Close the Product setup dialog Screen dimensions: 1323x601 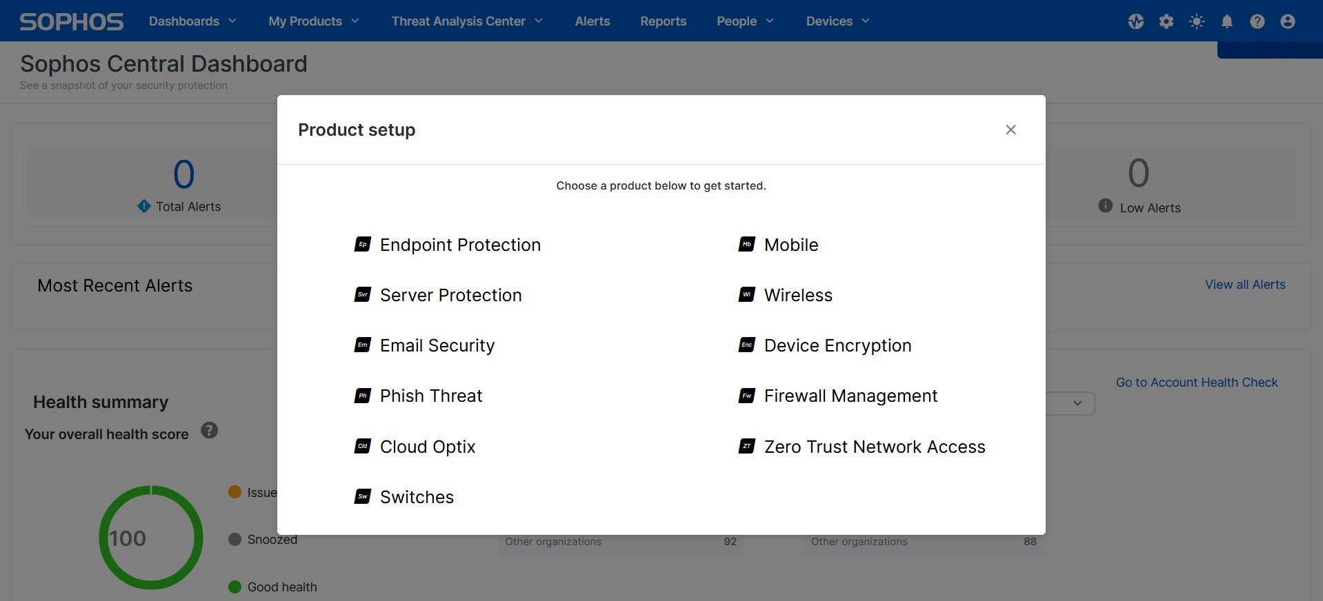[x=1011, y=130]
